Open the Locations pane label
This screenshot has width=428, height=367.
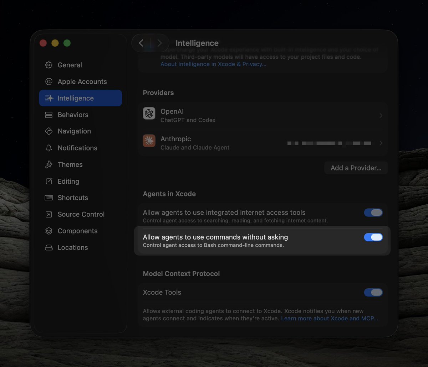coord(73,247)
